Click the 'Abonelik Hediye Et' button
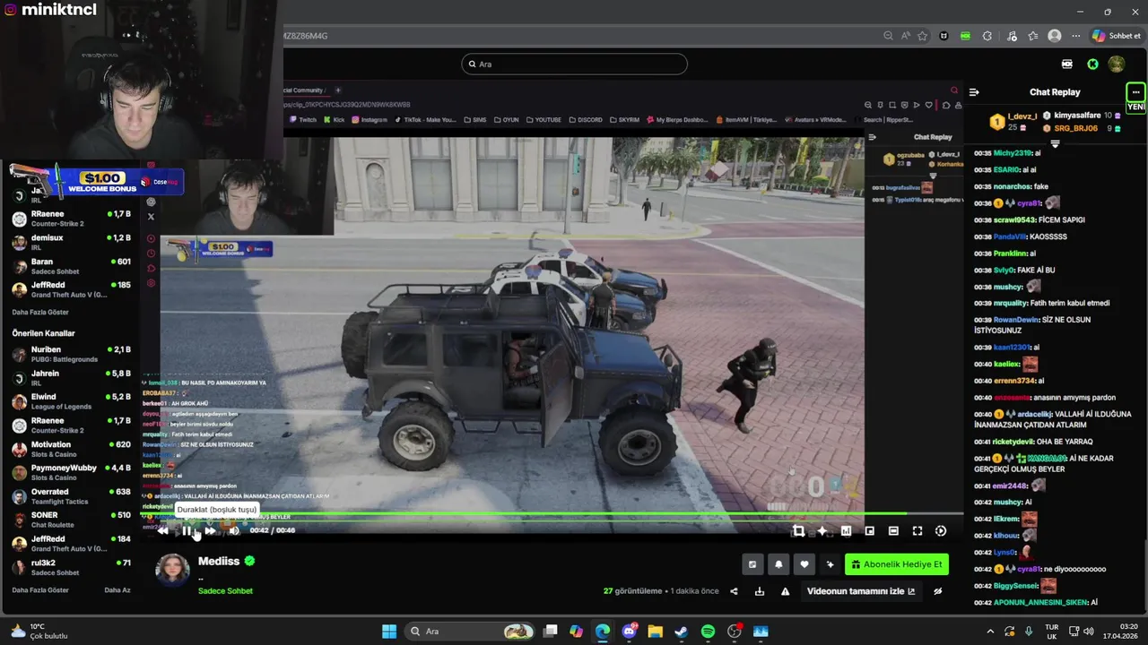This screenshot has width=1148, height=645. (896, 564)
